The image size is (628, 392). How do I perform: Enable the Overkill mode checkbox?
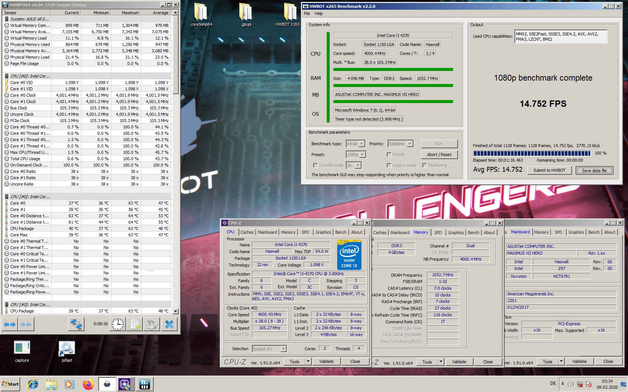315,165
